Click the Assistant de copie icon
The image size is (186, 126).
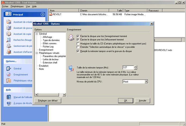(9, 34)
